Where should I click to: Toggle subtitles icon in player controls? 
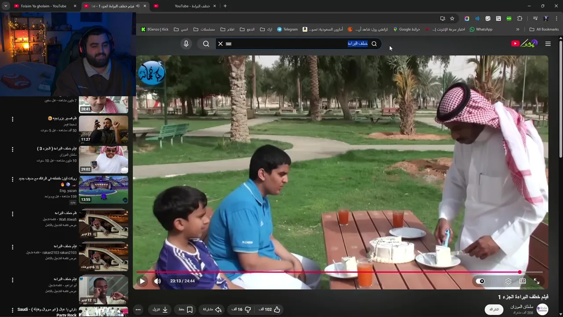click(494, 281)
